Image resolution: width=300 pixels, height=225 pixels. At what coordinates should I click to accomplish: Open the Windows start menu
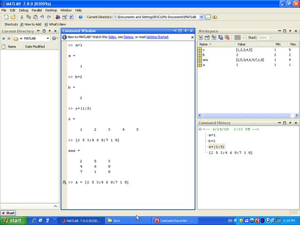coord(14,221)
